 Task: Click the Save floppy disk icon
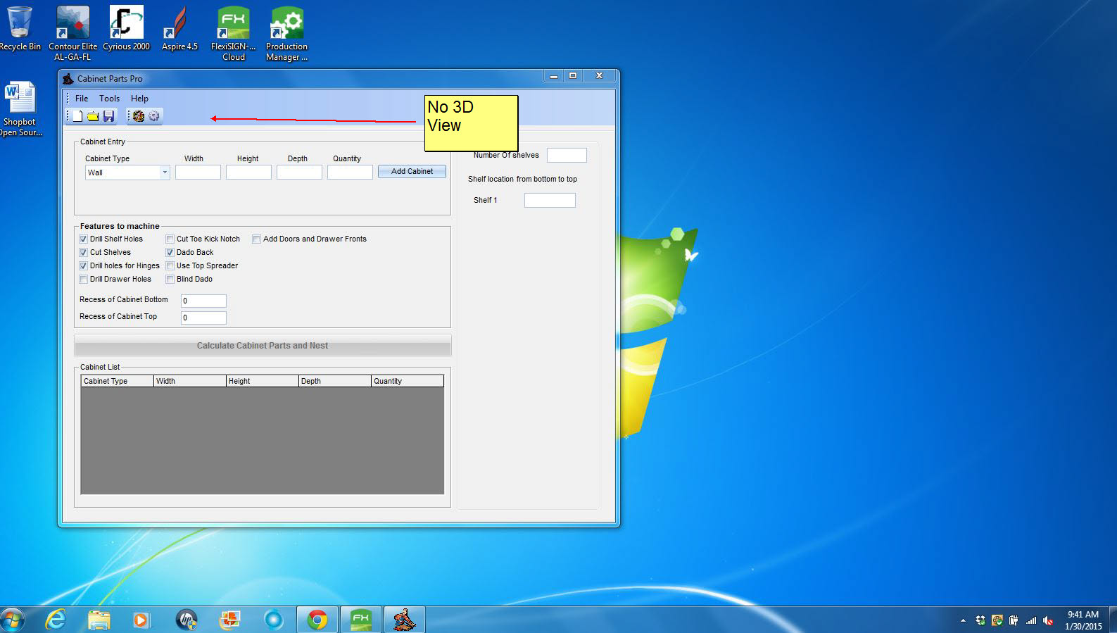click(108, 116)
